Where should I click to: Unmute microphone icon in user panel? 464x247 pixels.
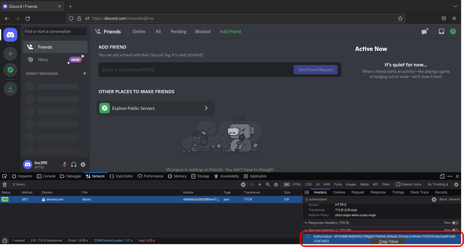click(x=65, y=164)
